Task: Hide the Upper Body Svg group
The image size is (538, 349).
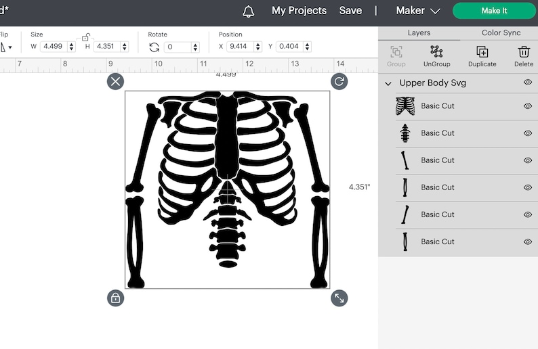Action: click(x=528, y=83)
